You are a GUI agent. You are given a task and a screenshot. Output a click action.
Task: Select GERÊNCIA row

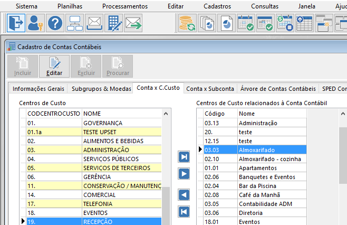point(94,177)
